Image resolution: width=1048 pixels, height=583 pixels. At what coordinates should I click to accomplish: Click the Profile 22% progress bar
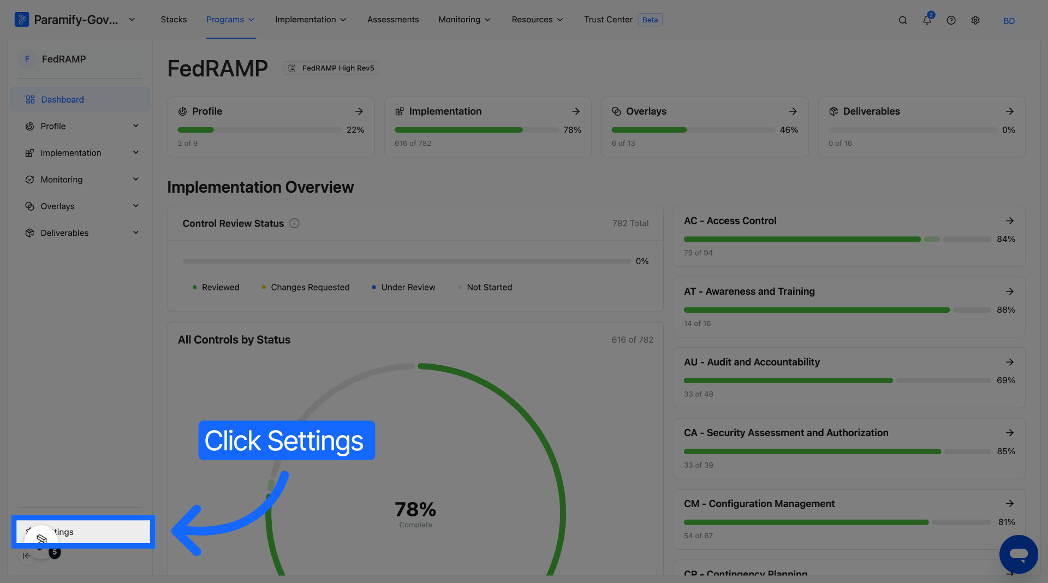pyautogui.click(x=259, y=130)
